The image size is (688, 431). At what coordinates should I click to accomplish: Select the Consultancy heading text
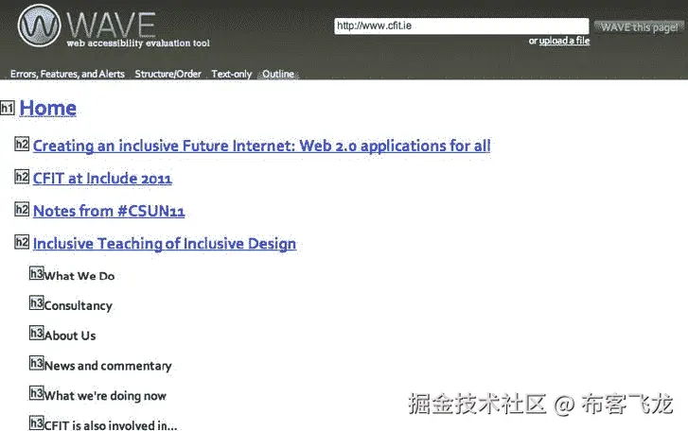[x=79, y=305]
